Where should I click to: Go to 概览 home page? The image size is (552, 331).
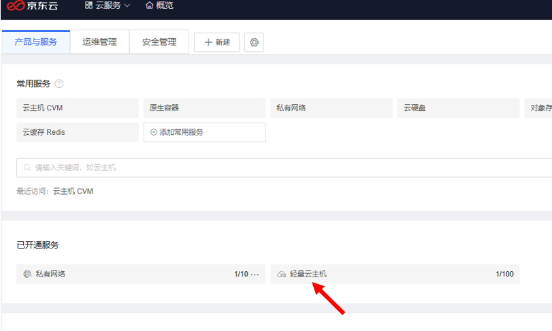tap(159, 5)
